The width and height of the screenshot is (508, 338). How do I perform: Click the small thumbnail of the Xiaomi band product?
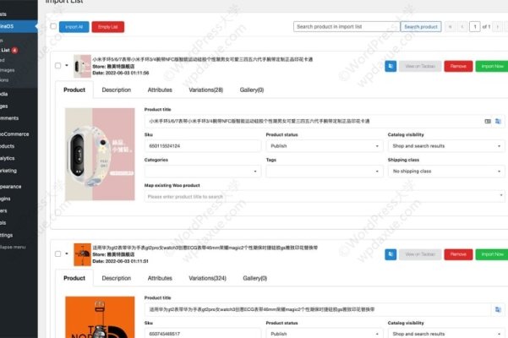[x=82, y=67]
